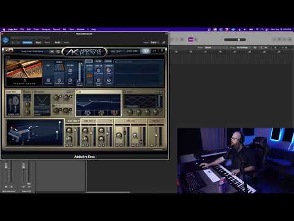Viewport: 294px width, 221px height.
Task: Click the Compare button in plugin header
Action: tap(28, 42)
